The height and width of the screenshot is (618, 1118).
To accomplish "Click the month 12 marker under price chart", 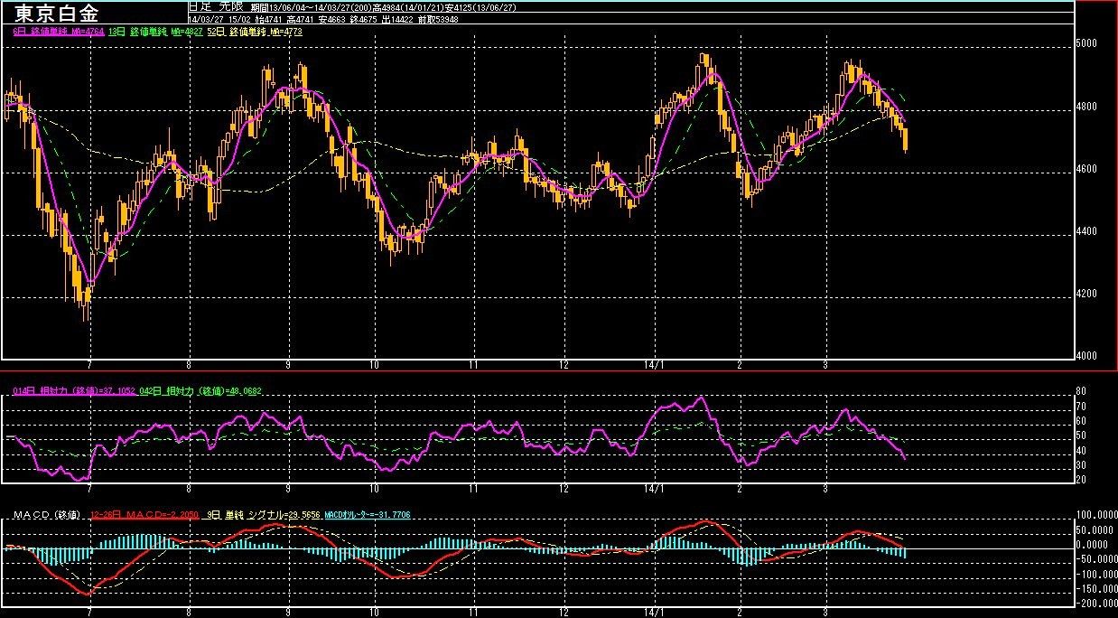I will pos(564,363).
